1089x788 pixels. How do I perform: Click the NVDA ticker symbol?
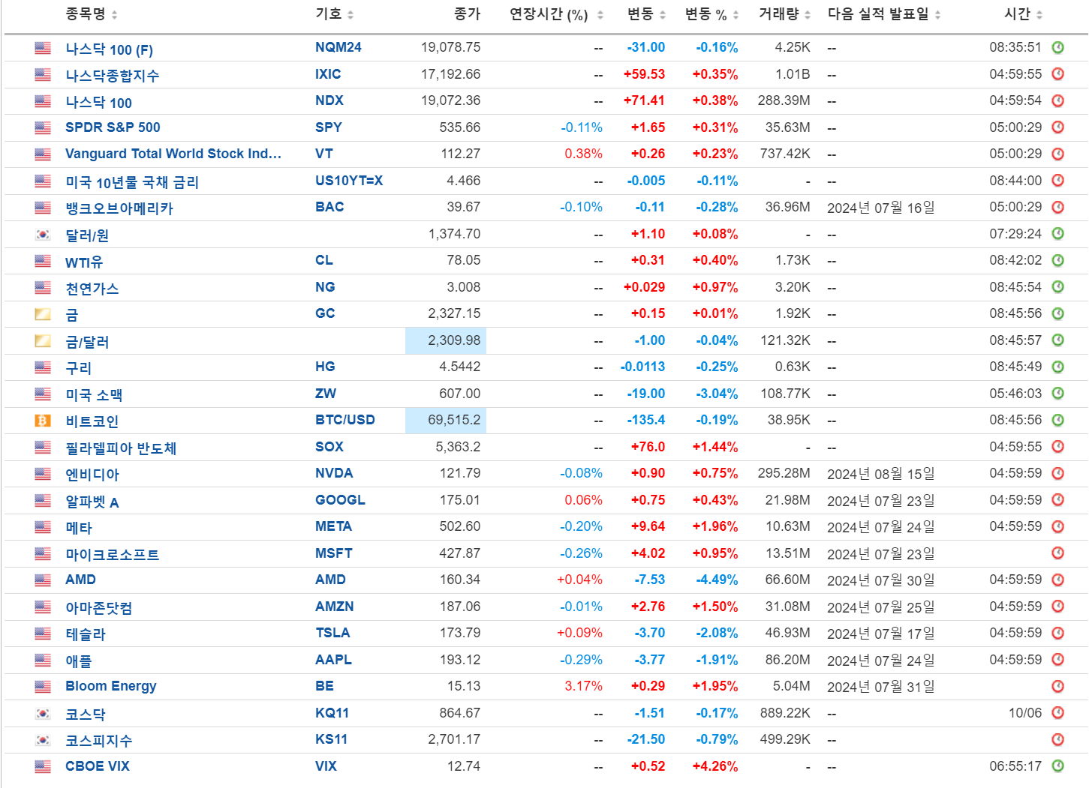[334, 473]
